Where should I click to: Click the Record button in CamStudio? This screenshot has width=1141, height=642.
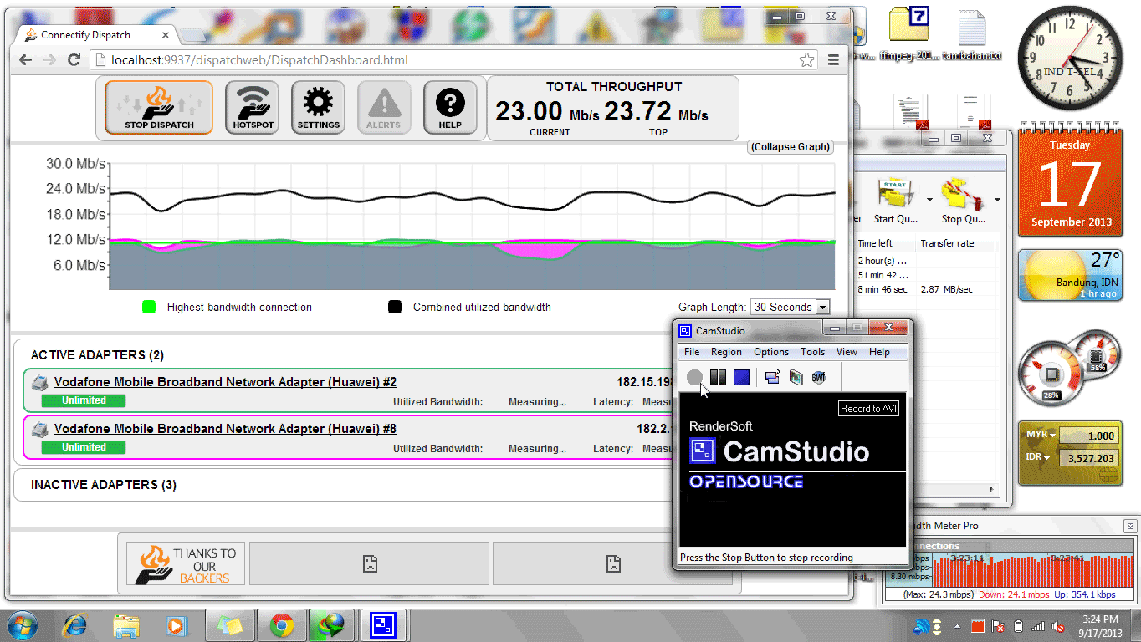[694, 378]
